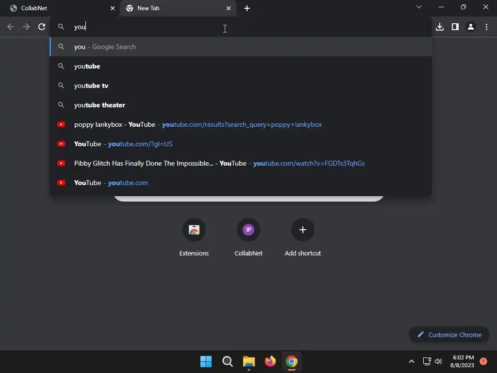
Task: Open the notification badge in tray
Action: click(483, 361)
